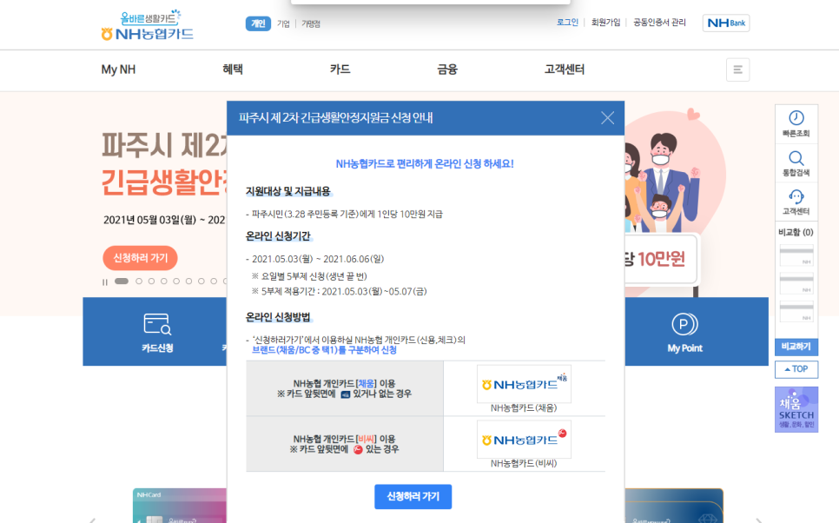Select the second banner indicator dot

click(139, 281)
